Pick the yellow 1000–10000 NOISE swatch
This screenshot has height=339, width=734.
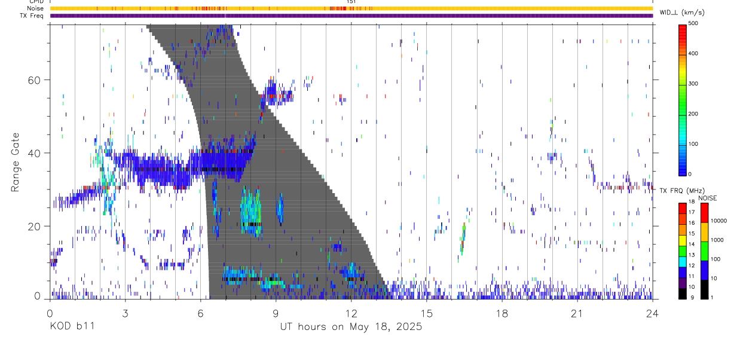(x=704, y=231)
